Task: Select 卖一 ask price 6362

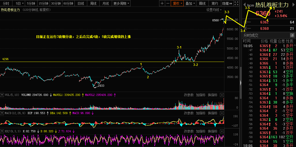Action: 264,22
